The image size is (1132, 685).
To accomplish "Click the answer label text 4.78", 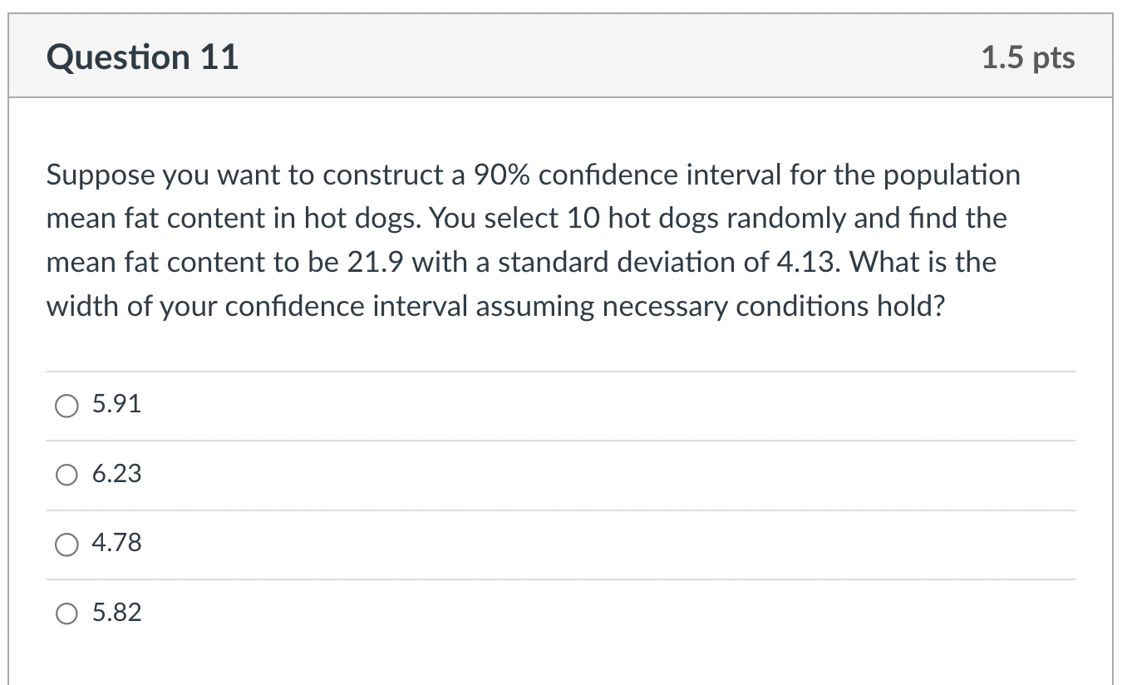I will tap(116, 545).
